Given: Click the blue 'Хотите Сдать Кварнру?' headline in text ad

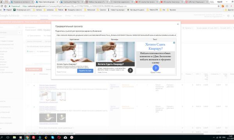Looking at the screenshot, I should click(155, 46).
